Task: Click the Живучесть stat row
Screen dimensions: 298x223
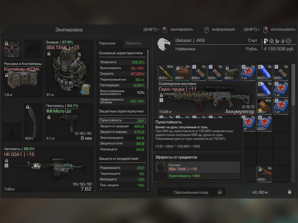Action: [x=122, y=62]
